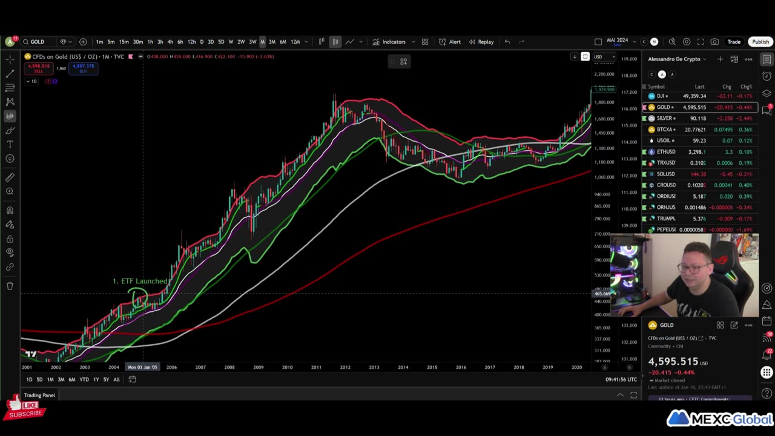Open the Alessandro De Crypto watchlist dropdown
775x436 pixels.
(678, 59)
